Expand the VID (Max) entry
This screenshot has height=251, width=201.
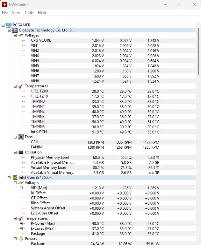point(21,188)
